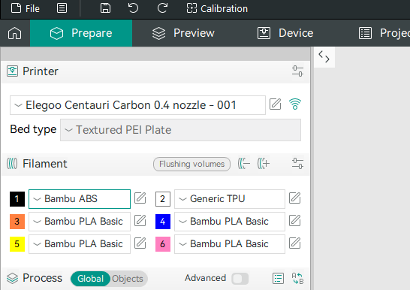This screenshot has height=290, width=410.
Task: Toggle the Advanced settings switch
Action: click(240, 279)
